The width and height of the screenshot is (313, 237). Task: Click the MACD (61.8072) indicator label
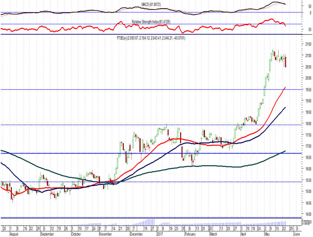point(151,4)
